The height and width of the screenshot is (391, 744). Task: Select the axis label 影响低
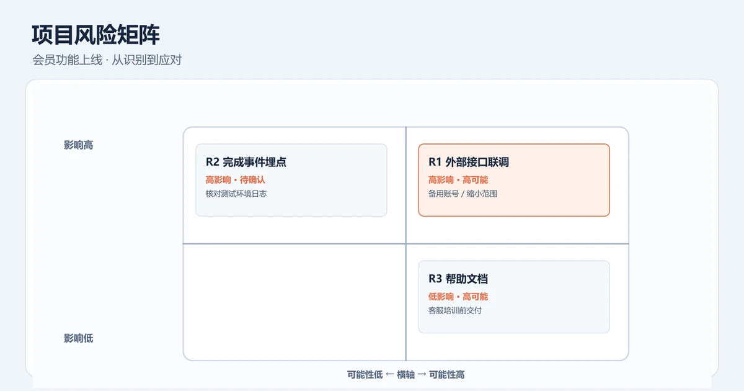(x=79, y=338)
